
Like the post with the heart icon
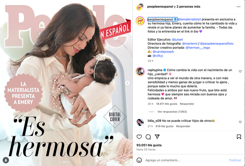139,137
